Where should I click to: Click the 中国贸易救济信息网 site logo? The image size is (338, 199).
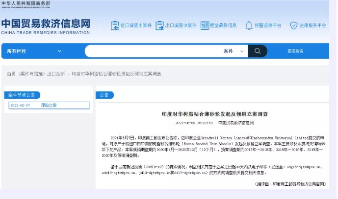pos(46,26)
